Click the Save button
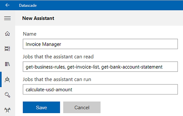The width and height of the screenshot is (183, 116). coord(42,107)
